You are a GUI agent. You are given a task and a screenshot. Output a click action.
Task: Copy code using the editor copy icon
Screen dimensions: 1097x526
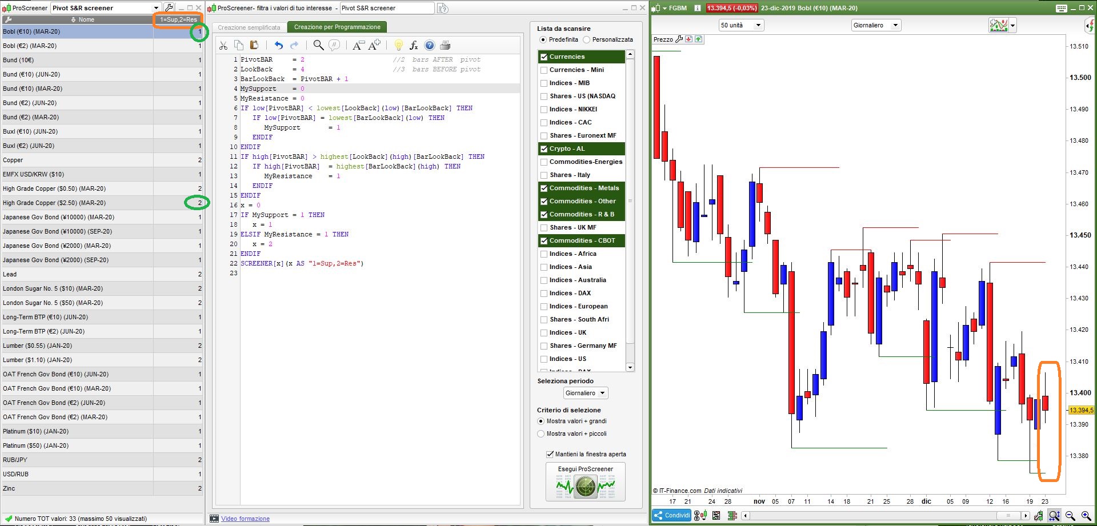(x=239, y=45)
